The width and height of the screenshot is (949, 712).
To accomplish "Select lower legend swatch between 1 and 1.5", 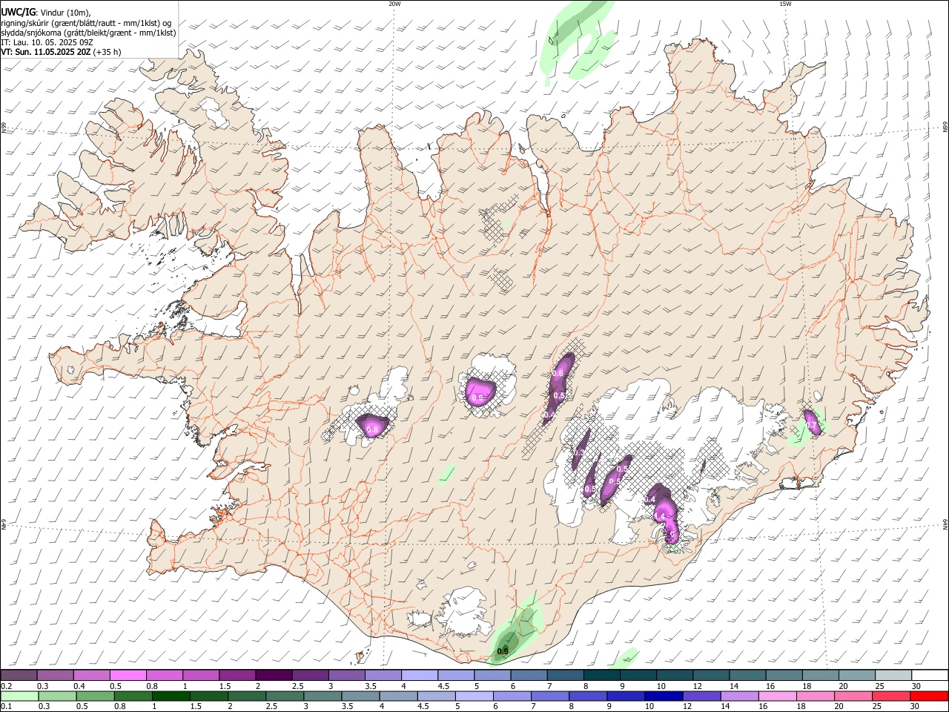I will (x=170, y=696).
